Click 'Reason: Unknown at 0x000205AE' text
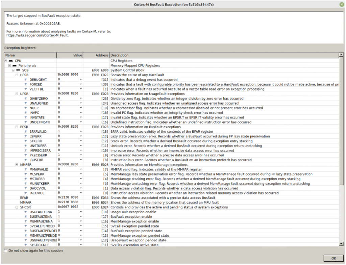Viewport: 346px width, 265px height. point(33,24)
